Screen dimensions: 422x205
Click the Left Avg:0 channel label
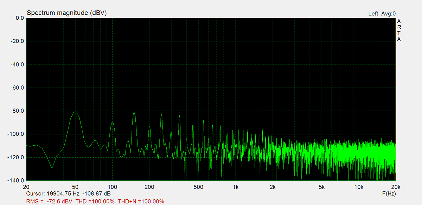[382, 14]
